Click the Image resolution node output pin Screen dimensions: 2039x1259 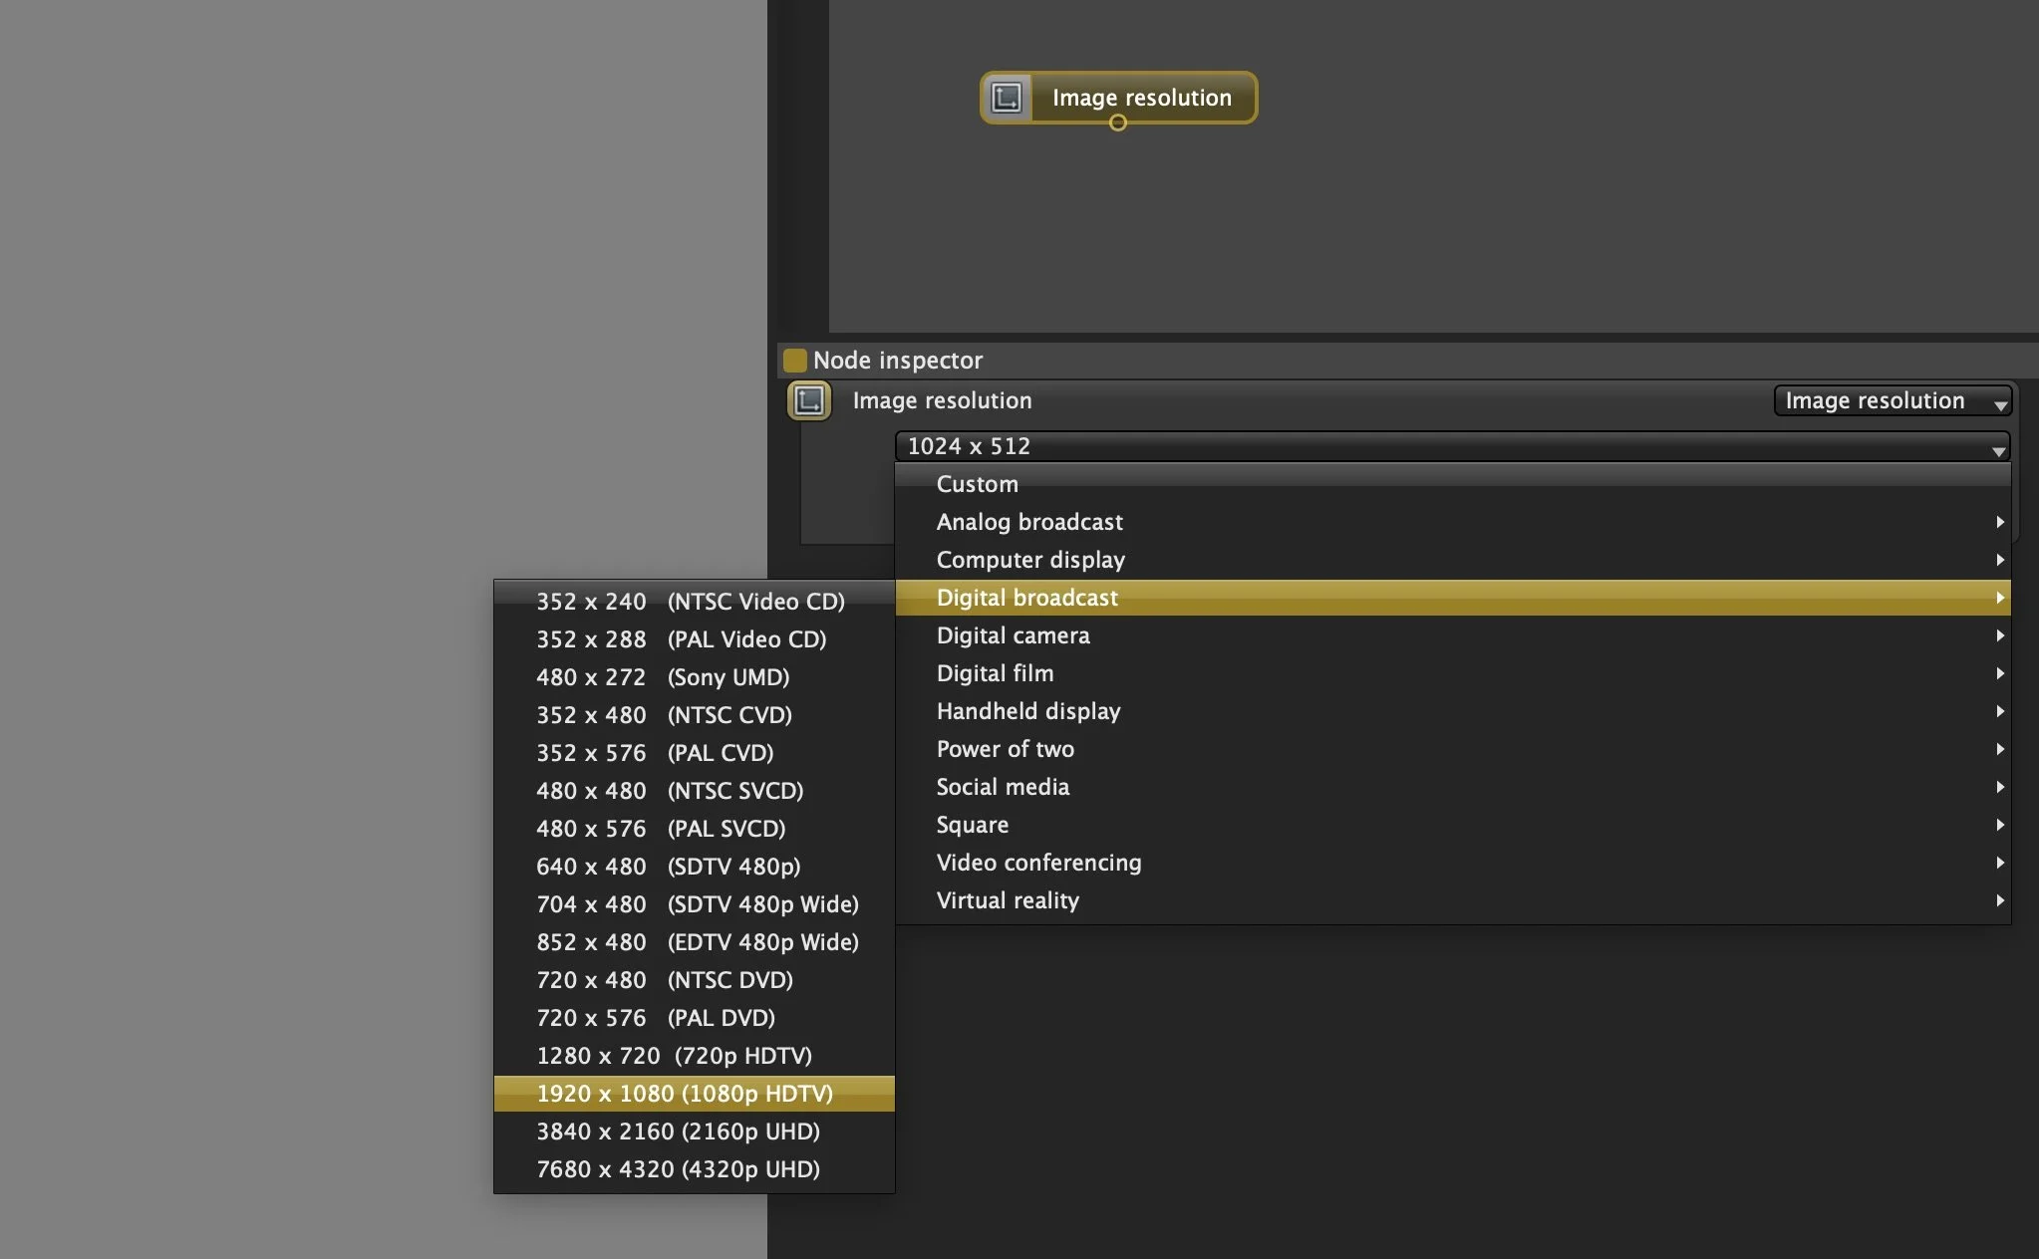[1118, 123]
